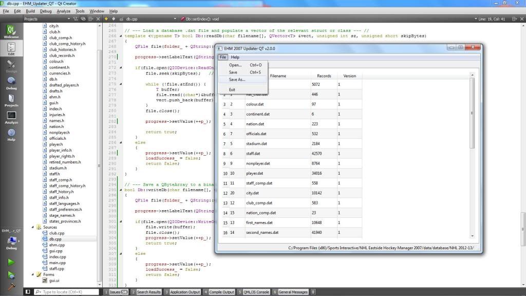Viewport: 526px width, 296px height.
Task: Split the Projects side pane
Action: [90, 19]
